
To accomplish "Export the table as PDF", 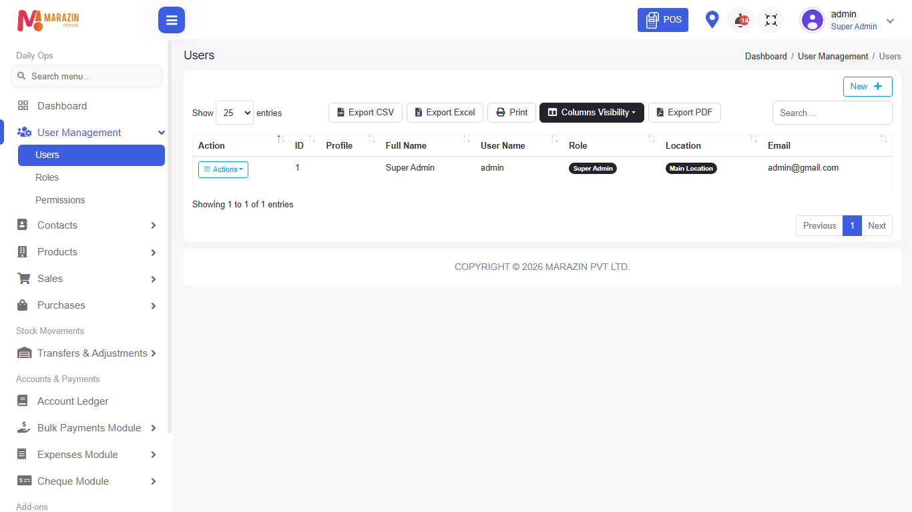I will pyautogui.click(x=684, y=113).
